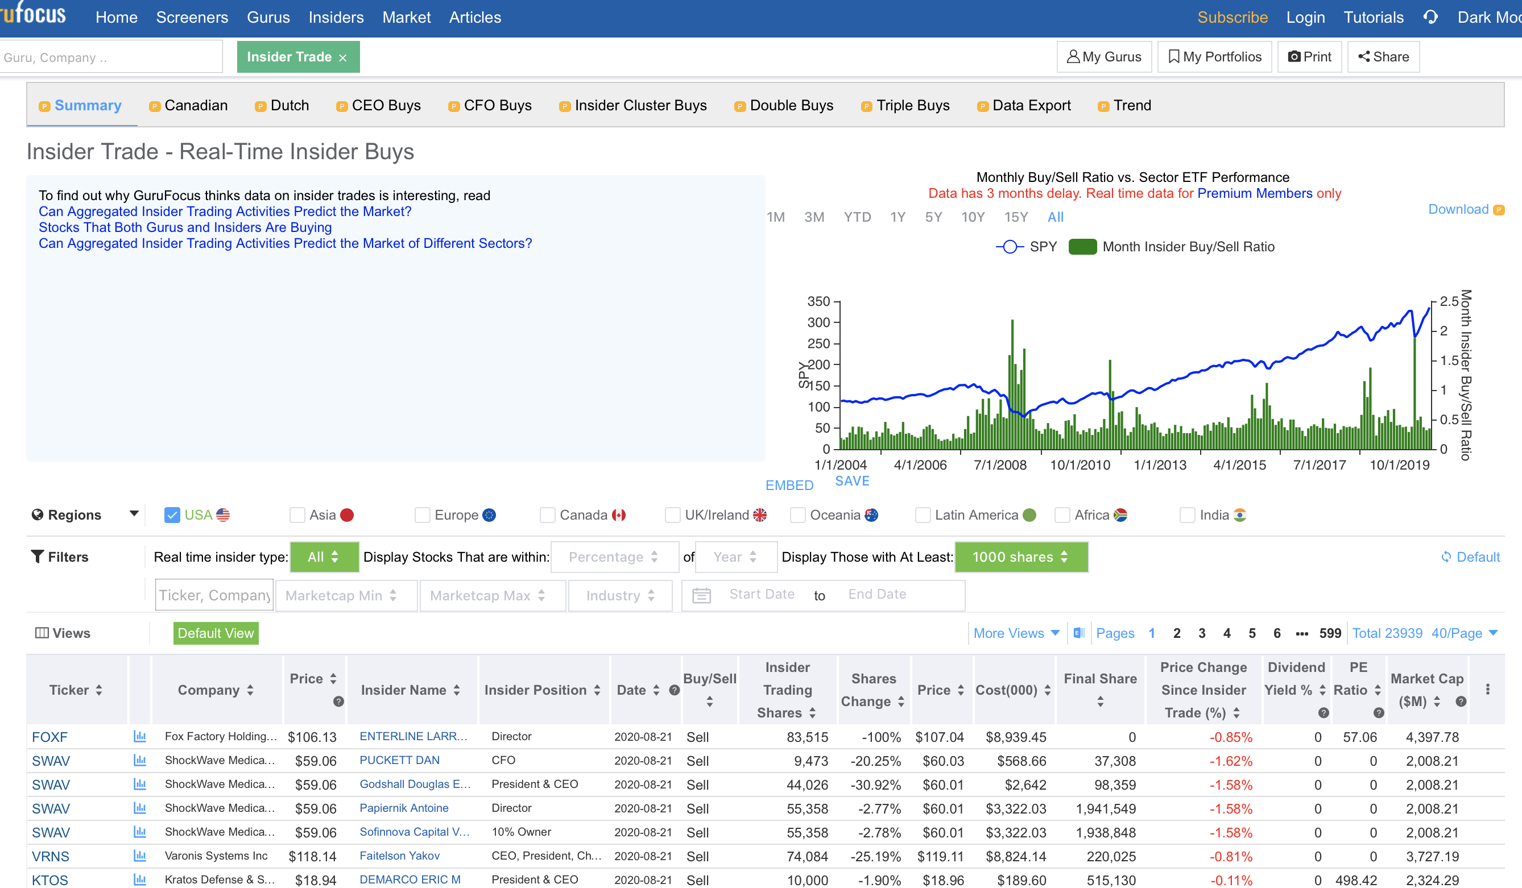Click the Share button
This screenshot has height=888, width=1522.
point(1383,57)
